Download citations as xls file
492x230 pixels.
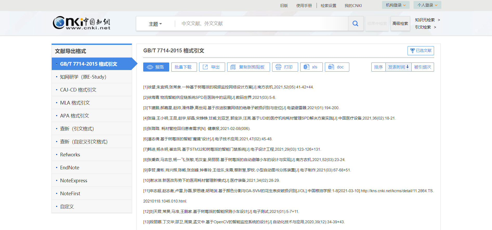point(311,67)
